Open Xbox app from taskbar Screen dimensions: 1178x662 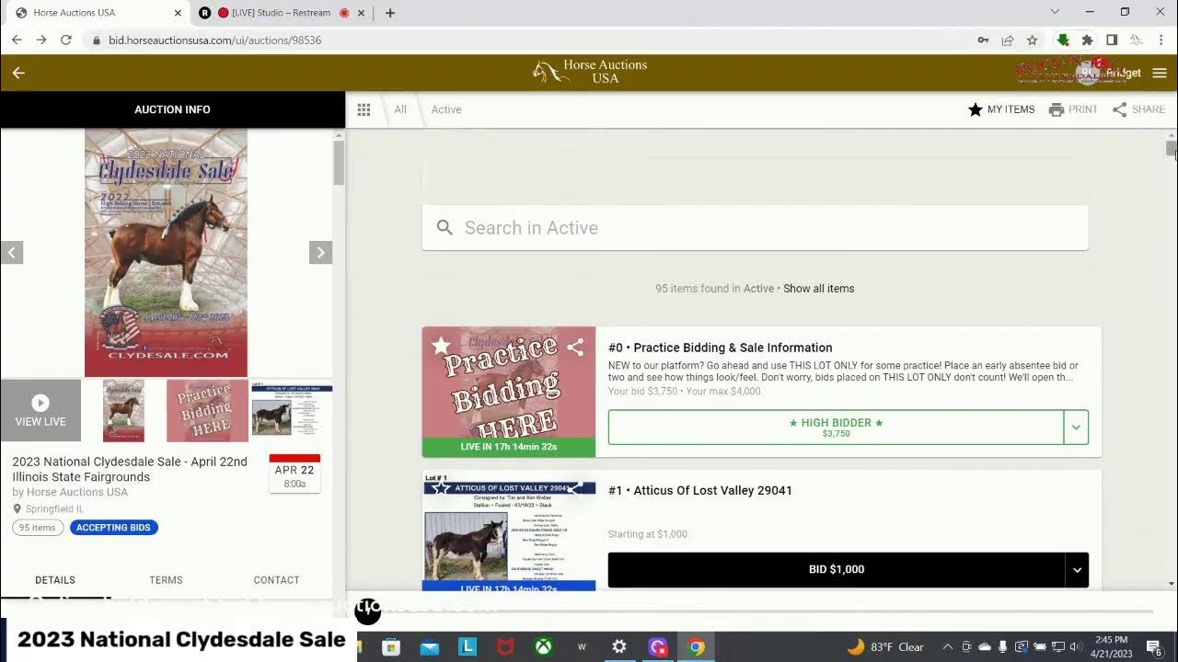[x=543, y=647]
